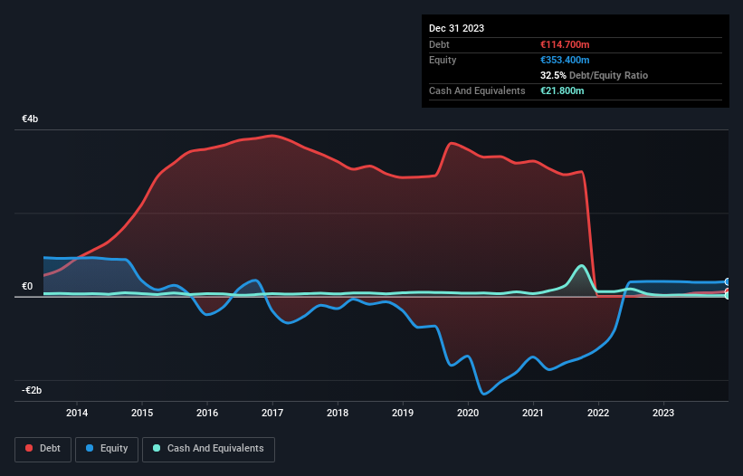Click the €21.800m cash value in tooltip

coord(562,90)
